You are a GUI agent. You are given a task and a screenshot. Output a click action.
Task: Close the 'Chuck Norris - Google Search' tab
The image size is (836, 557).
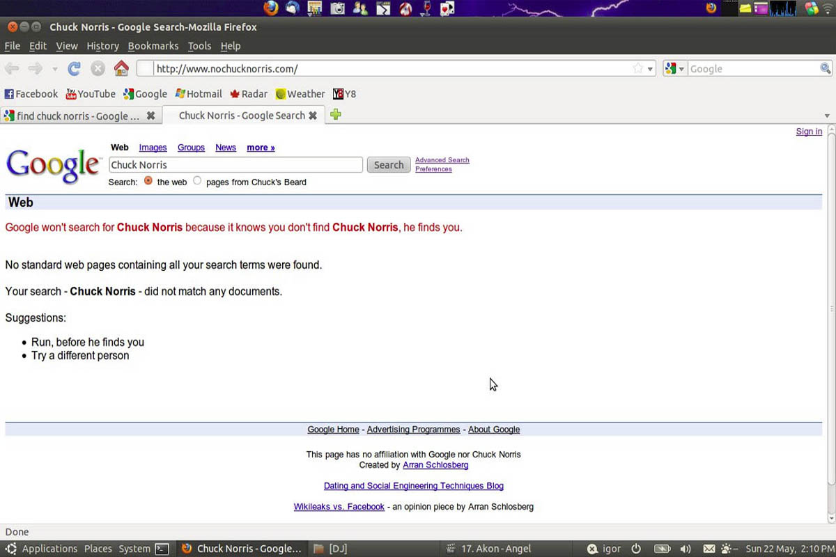(313, 116)
